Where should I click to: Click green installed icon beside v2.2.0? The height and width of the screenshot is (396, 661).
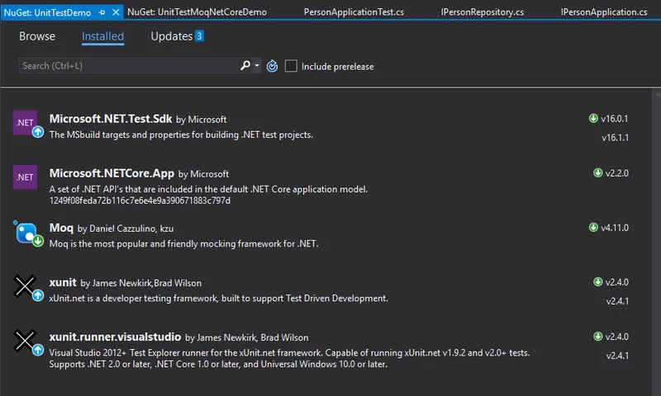(597, 172)
